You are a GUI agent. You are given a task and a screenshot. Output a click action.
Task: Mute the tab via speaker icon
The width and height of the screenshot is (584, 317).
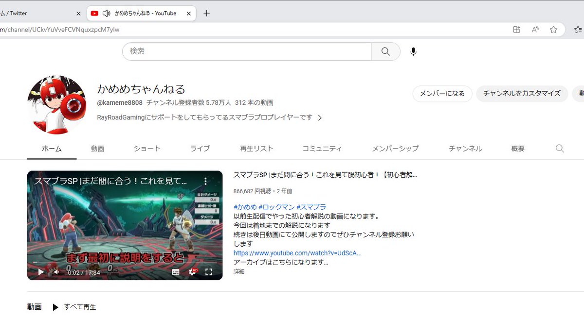pyautogui.click(x=107, y=14)
